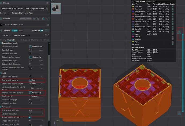Save the 0.28mm Extra Draft process preset

tap(46, 35)
